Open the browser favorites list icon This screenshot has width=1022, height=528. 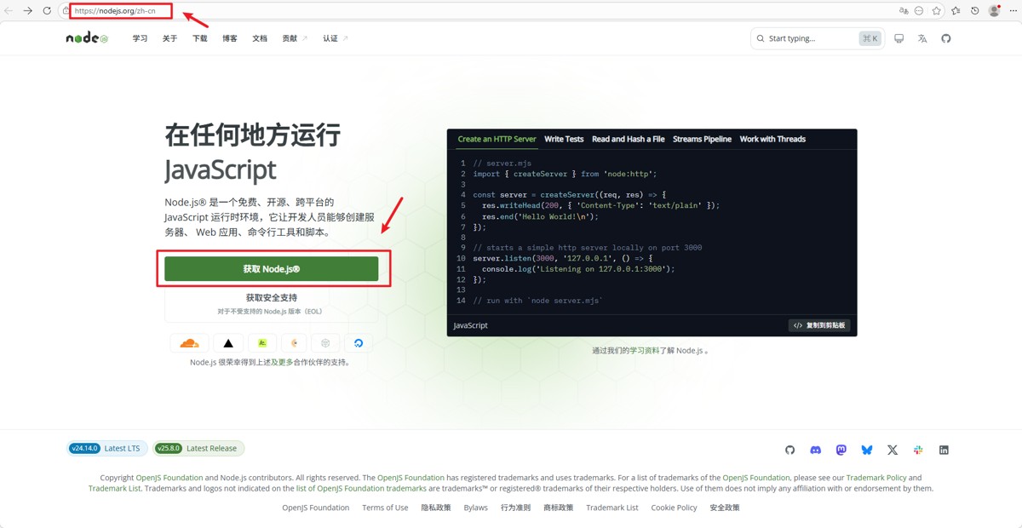click(956, 11)
